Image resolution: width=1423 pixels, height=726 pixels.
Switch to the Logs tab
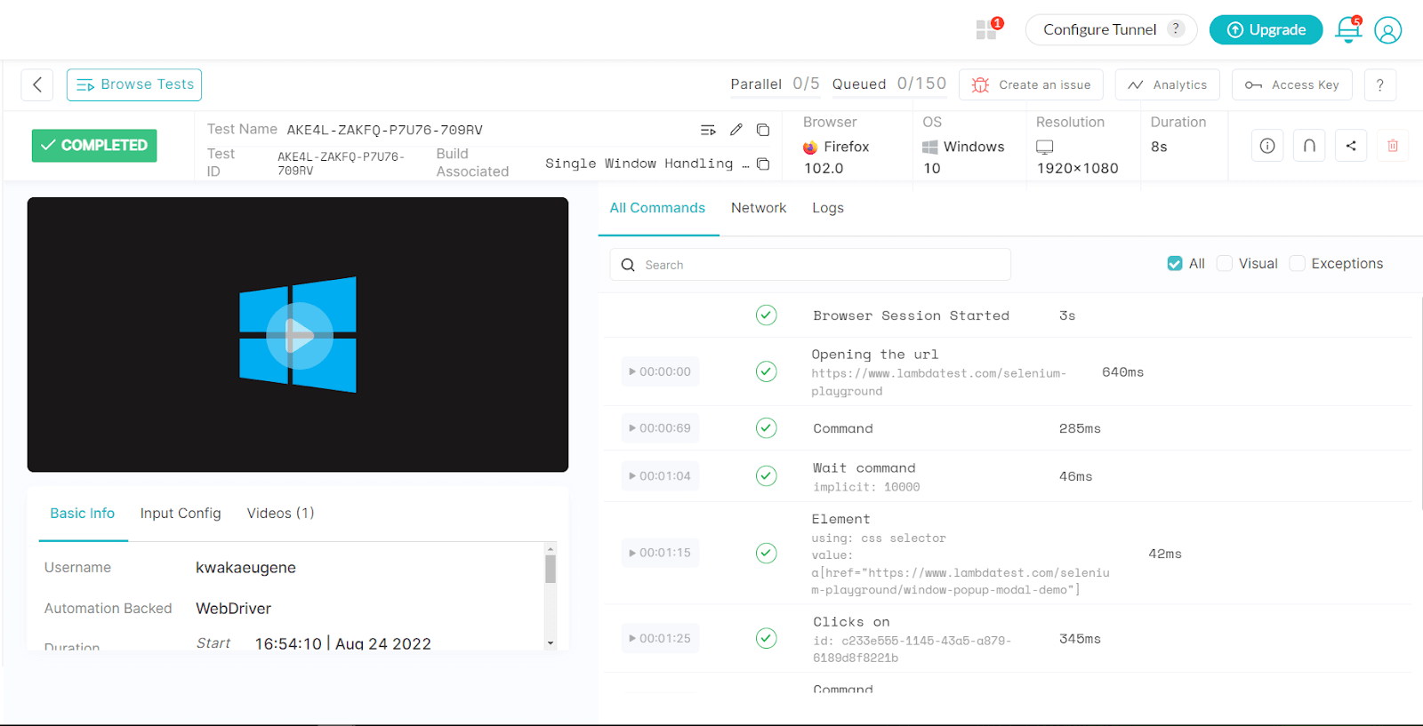pyautogui.click(x=828, y=208)
